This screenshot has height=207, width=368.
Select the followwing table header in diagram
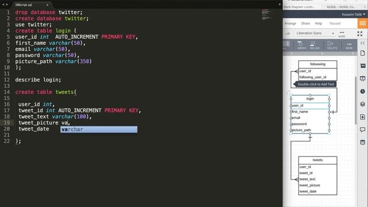[x=317, y=64]
